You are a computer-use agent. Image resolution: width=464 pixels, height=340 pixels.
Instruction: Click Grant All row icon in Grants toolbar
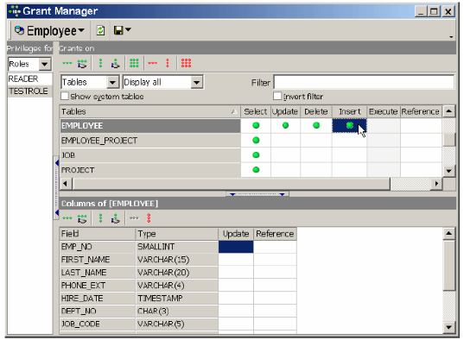pyautogui.click(x=67, y=63)
